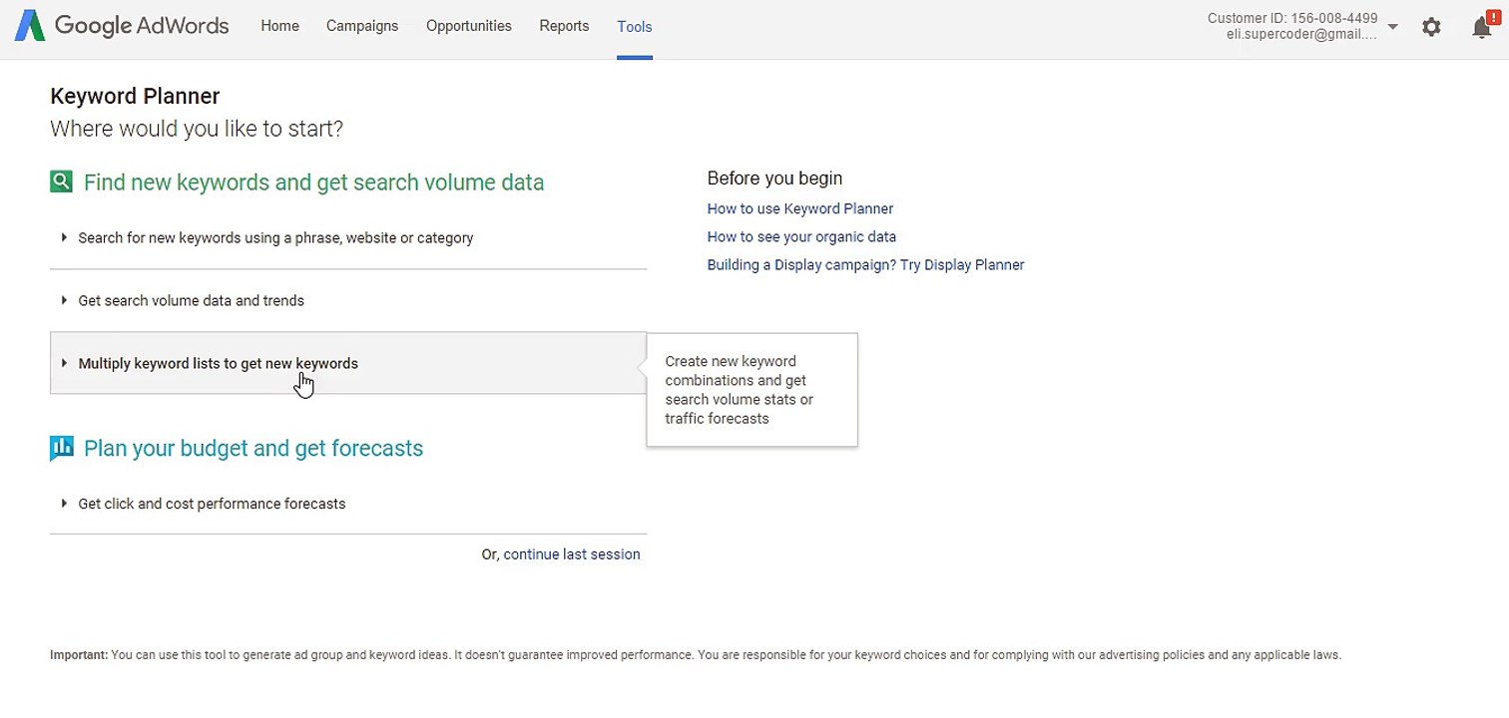
Task: Expand 'Get click and cost' arrow
Action: [64, 504]
